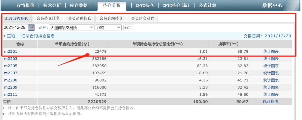Open the calendar date picker icon
Image resolution: width=302 pixels, height=120 pixels.
tap(31, 27)
